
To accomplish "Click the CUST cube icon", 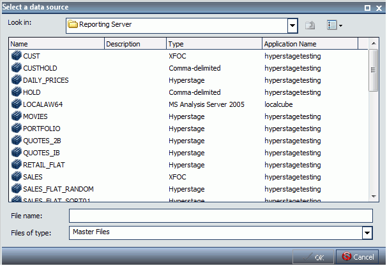I will [17, 55].
